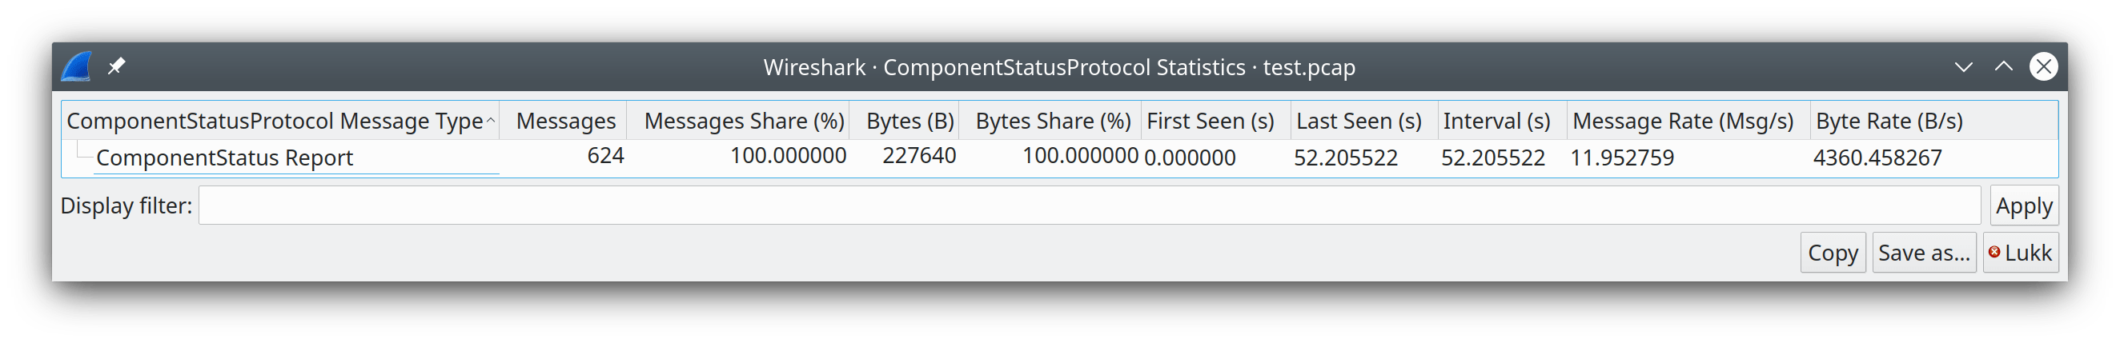Toggle the pin window icon
This screenshot has height=343, width=2120.
[116, 66]
